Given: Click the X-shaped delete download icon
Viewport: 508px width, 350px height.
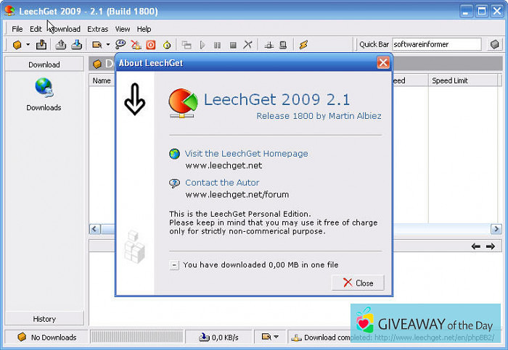Looking at the screenshot, I should pyautogui.click(x=248, y=45).
